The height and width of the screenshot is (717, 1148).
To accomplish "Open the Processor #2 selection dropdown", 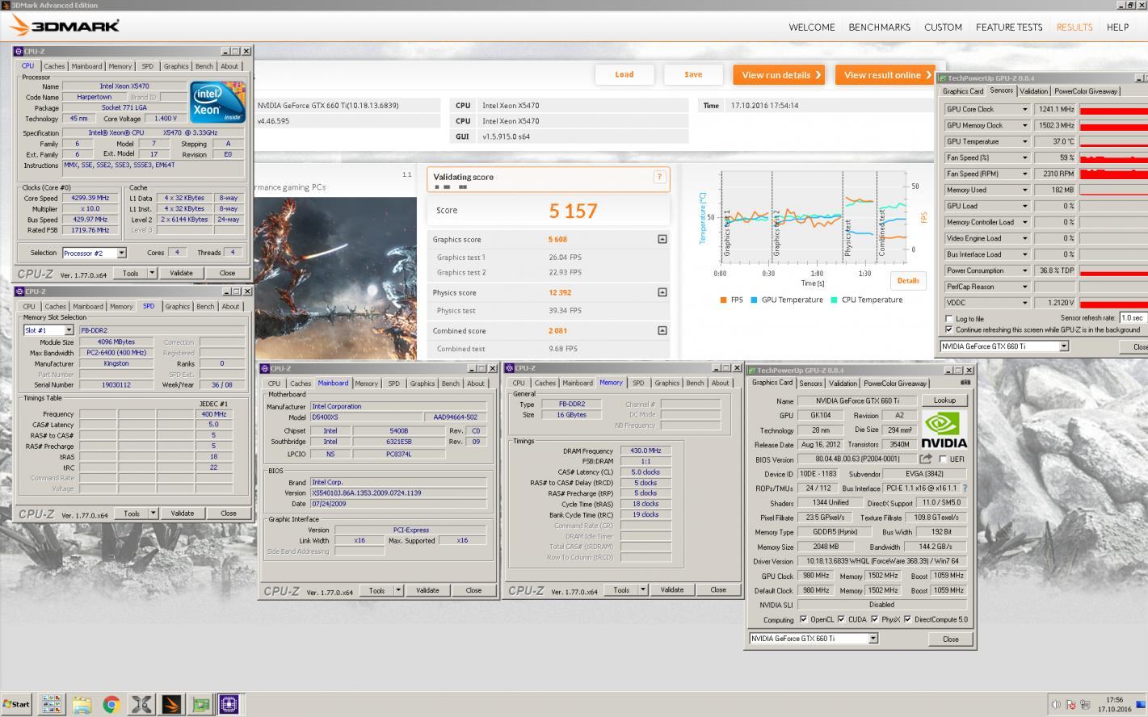I will 122,253.
